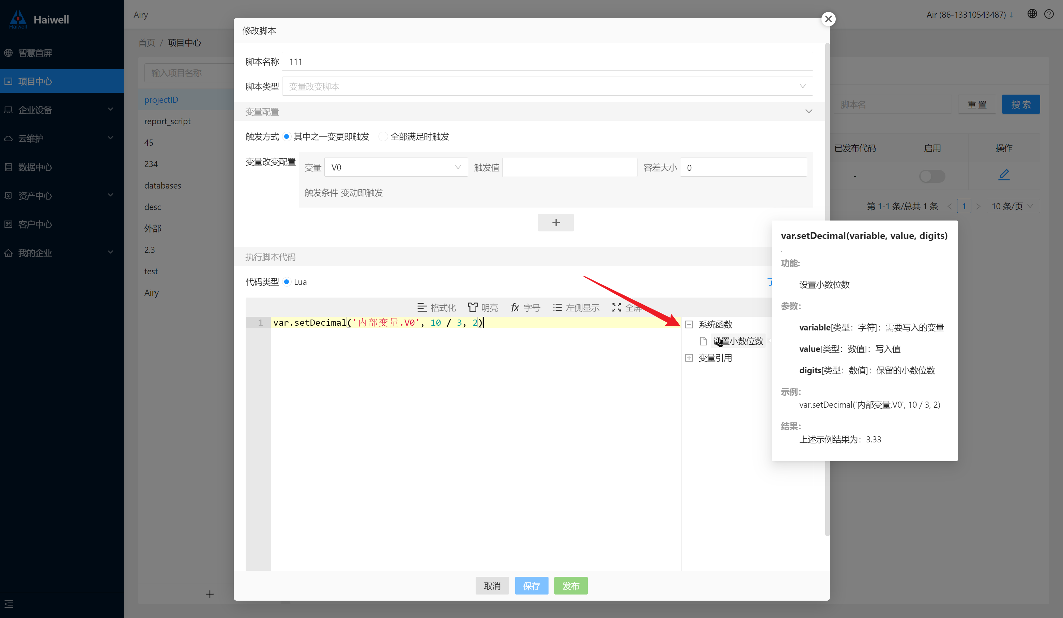This screenshot has width=1063, height=618.
Task: Select 全部满足时触发 radio option
Action: (x=382, y=136)
